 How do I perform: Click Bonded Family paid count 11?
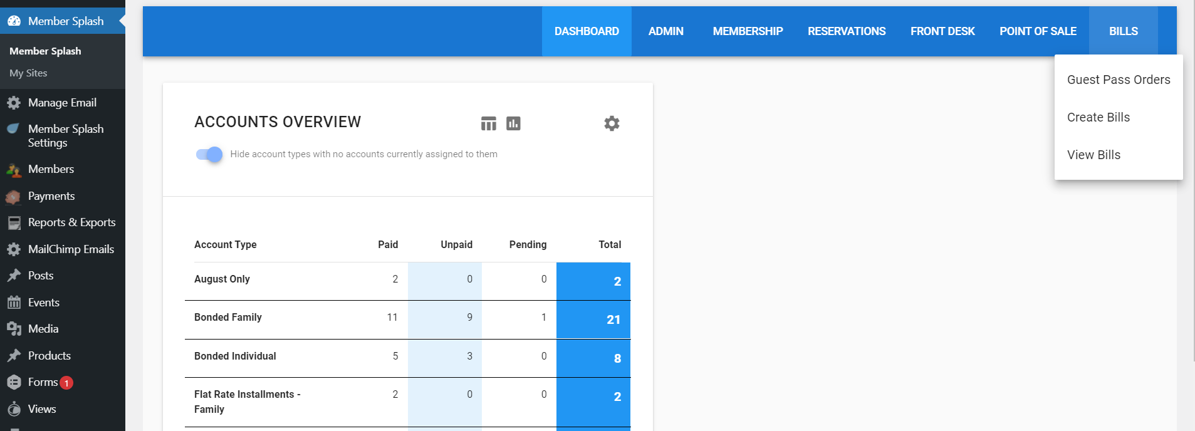click(392, 318)
